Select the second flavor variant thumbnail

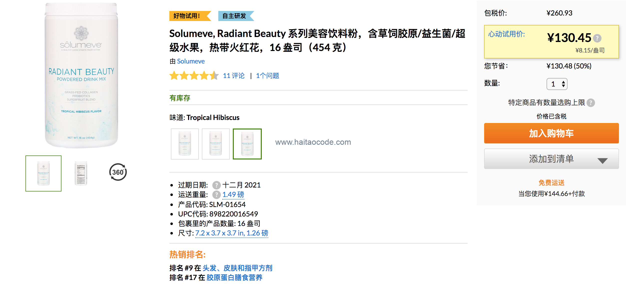(x=216, y=144)
